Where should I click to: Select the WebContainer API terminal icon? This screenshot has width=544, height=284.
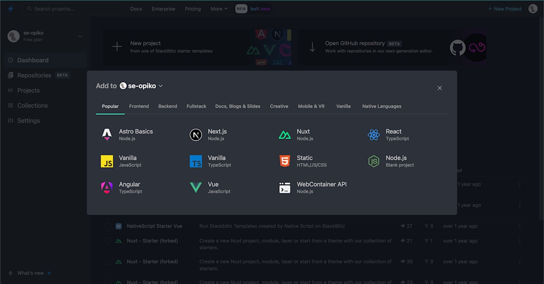point(285,188)
